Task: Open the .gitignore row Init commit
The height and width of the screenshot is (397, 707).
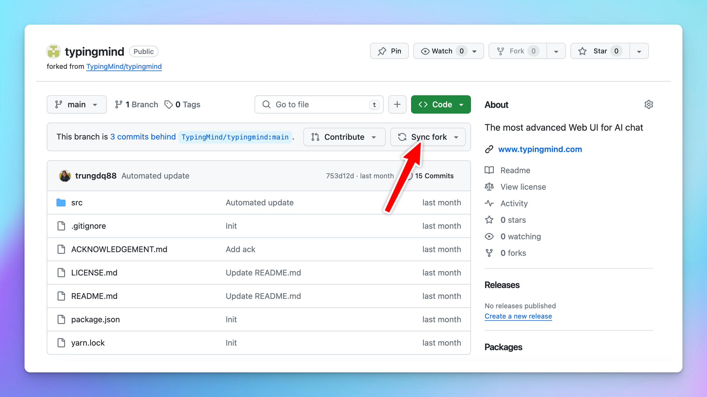Action: click(x=231, y=226)
